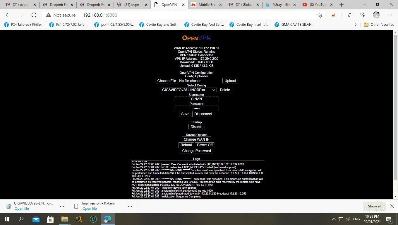Click the Power Off button

pos(205,145)
